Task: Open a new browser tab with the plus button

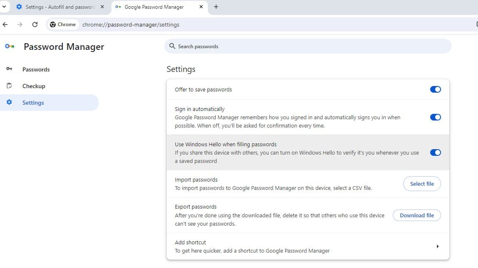Action: tap(216, 7)
